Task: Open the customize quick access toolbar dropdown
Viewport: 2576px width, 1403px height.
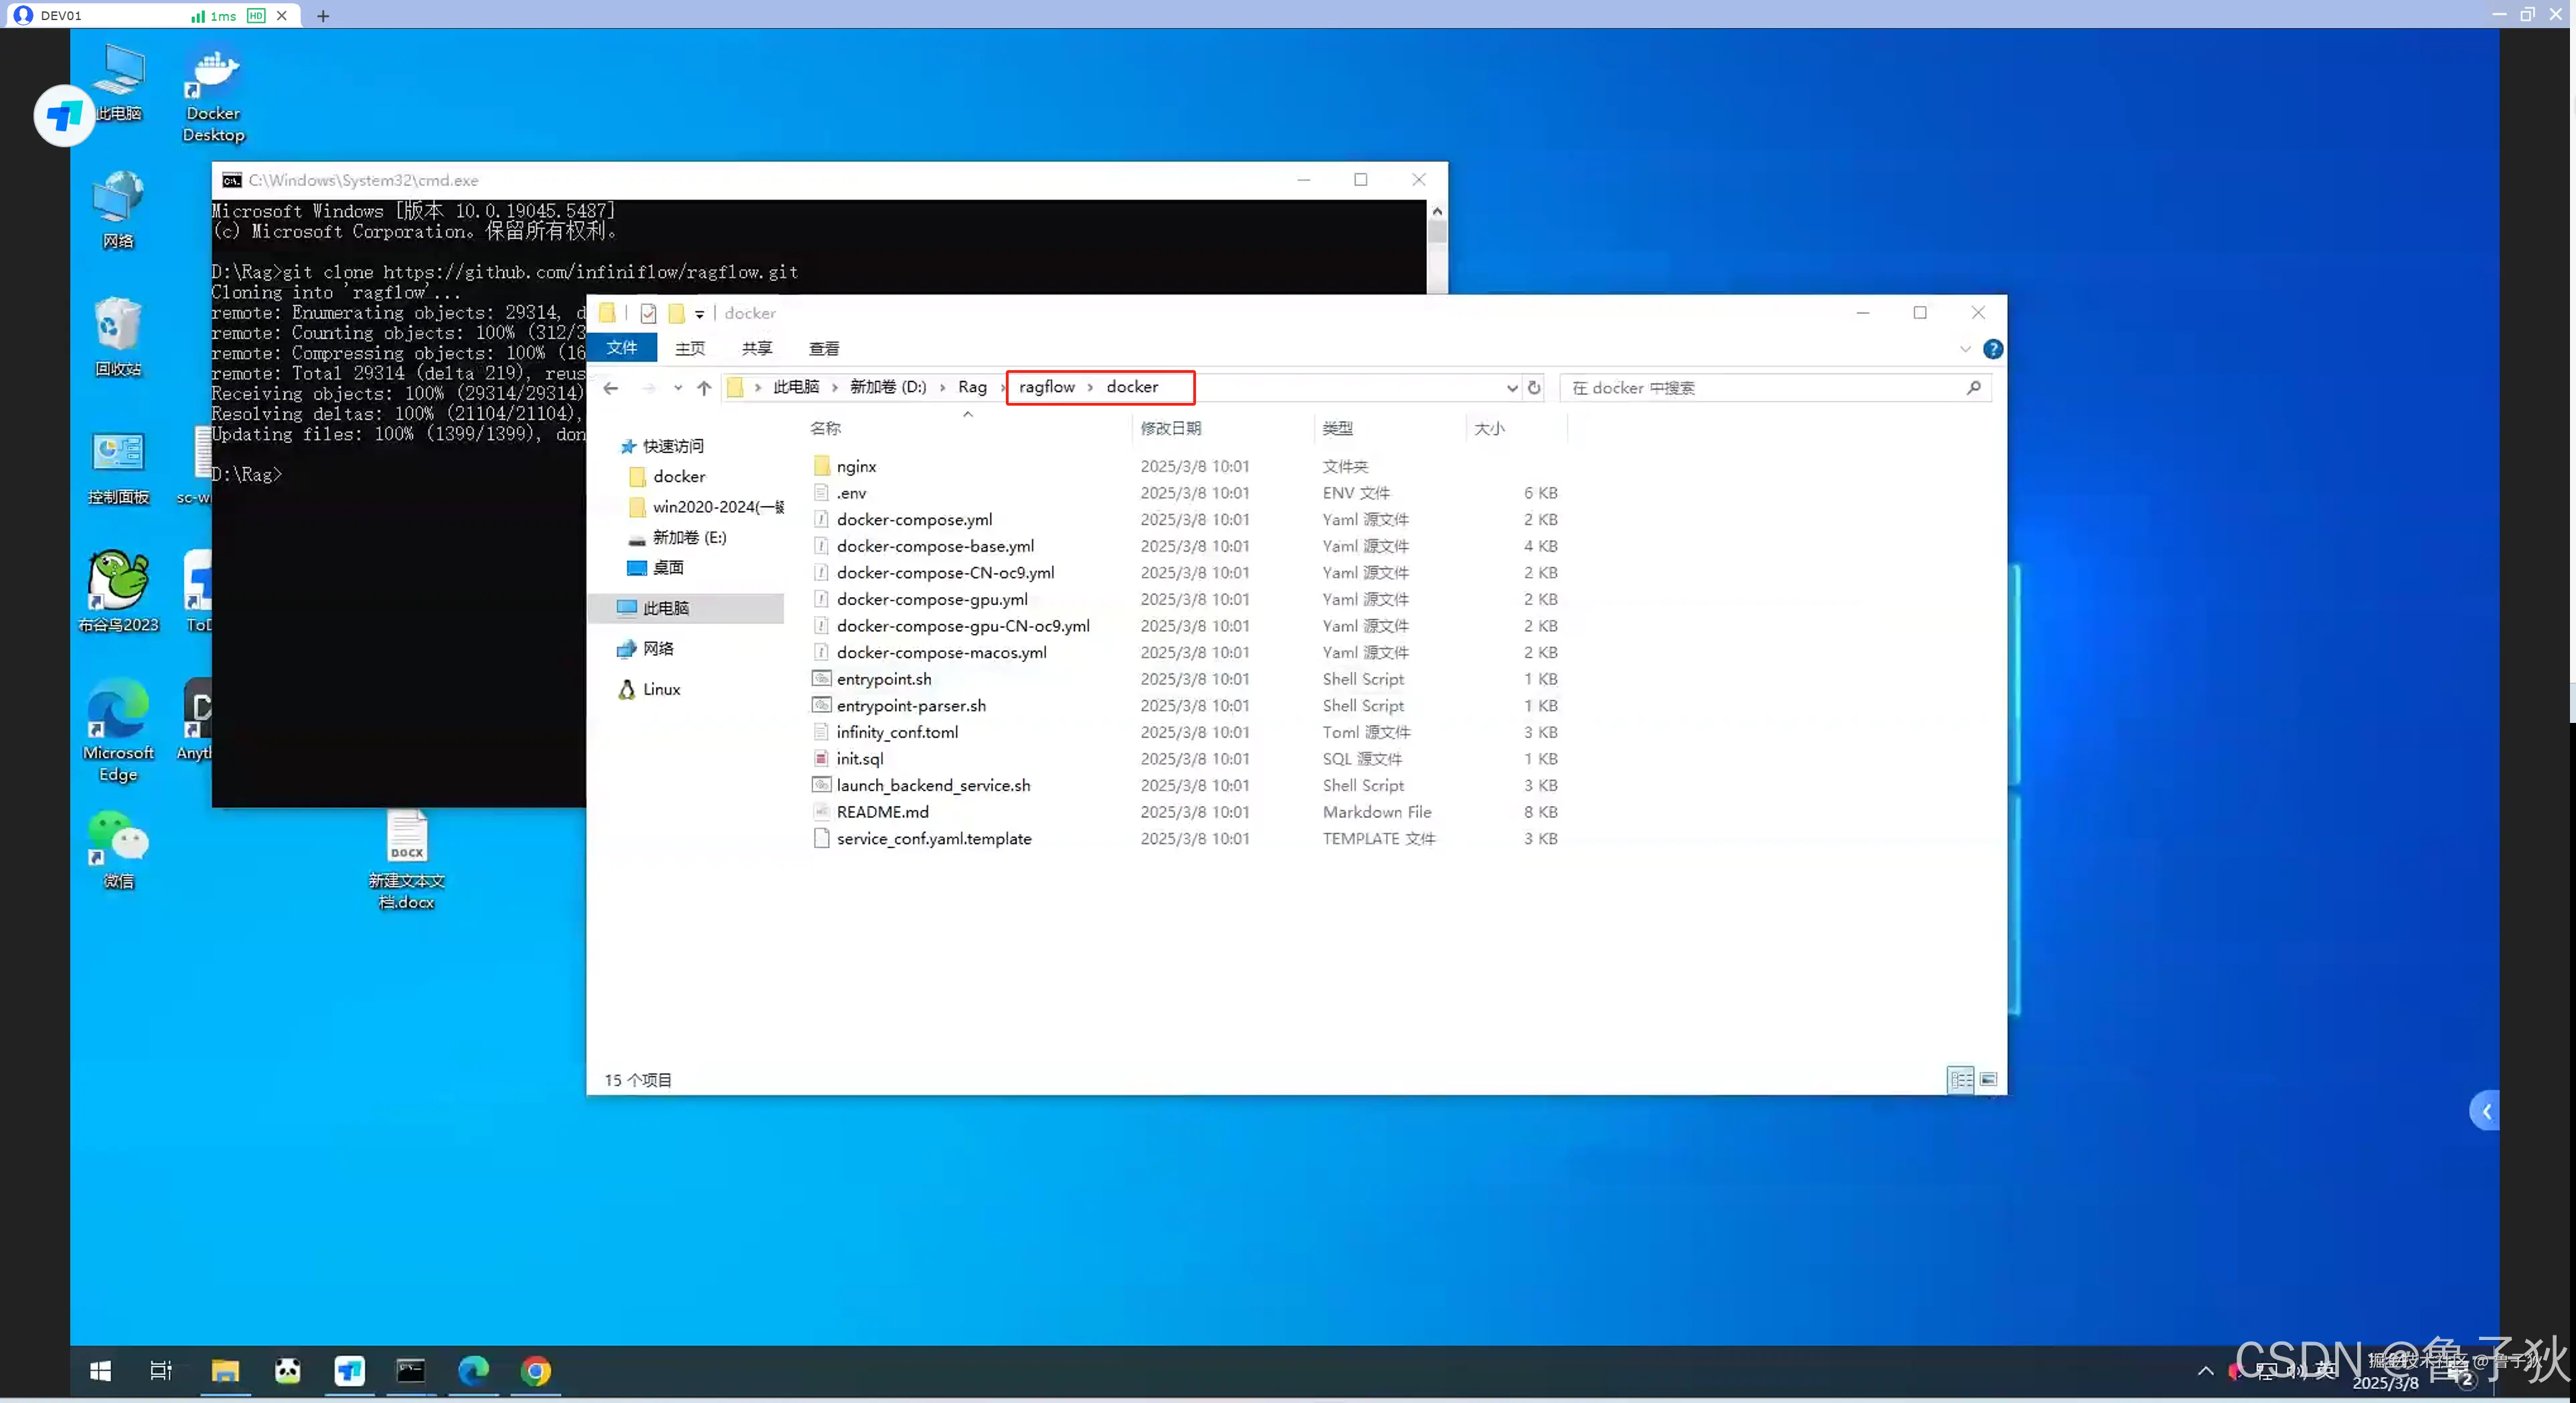Action: point(699,314)
